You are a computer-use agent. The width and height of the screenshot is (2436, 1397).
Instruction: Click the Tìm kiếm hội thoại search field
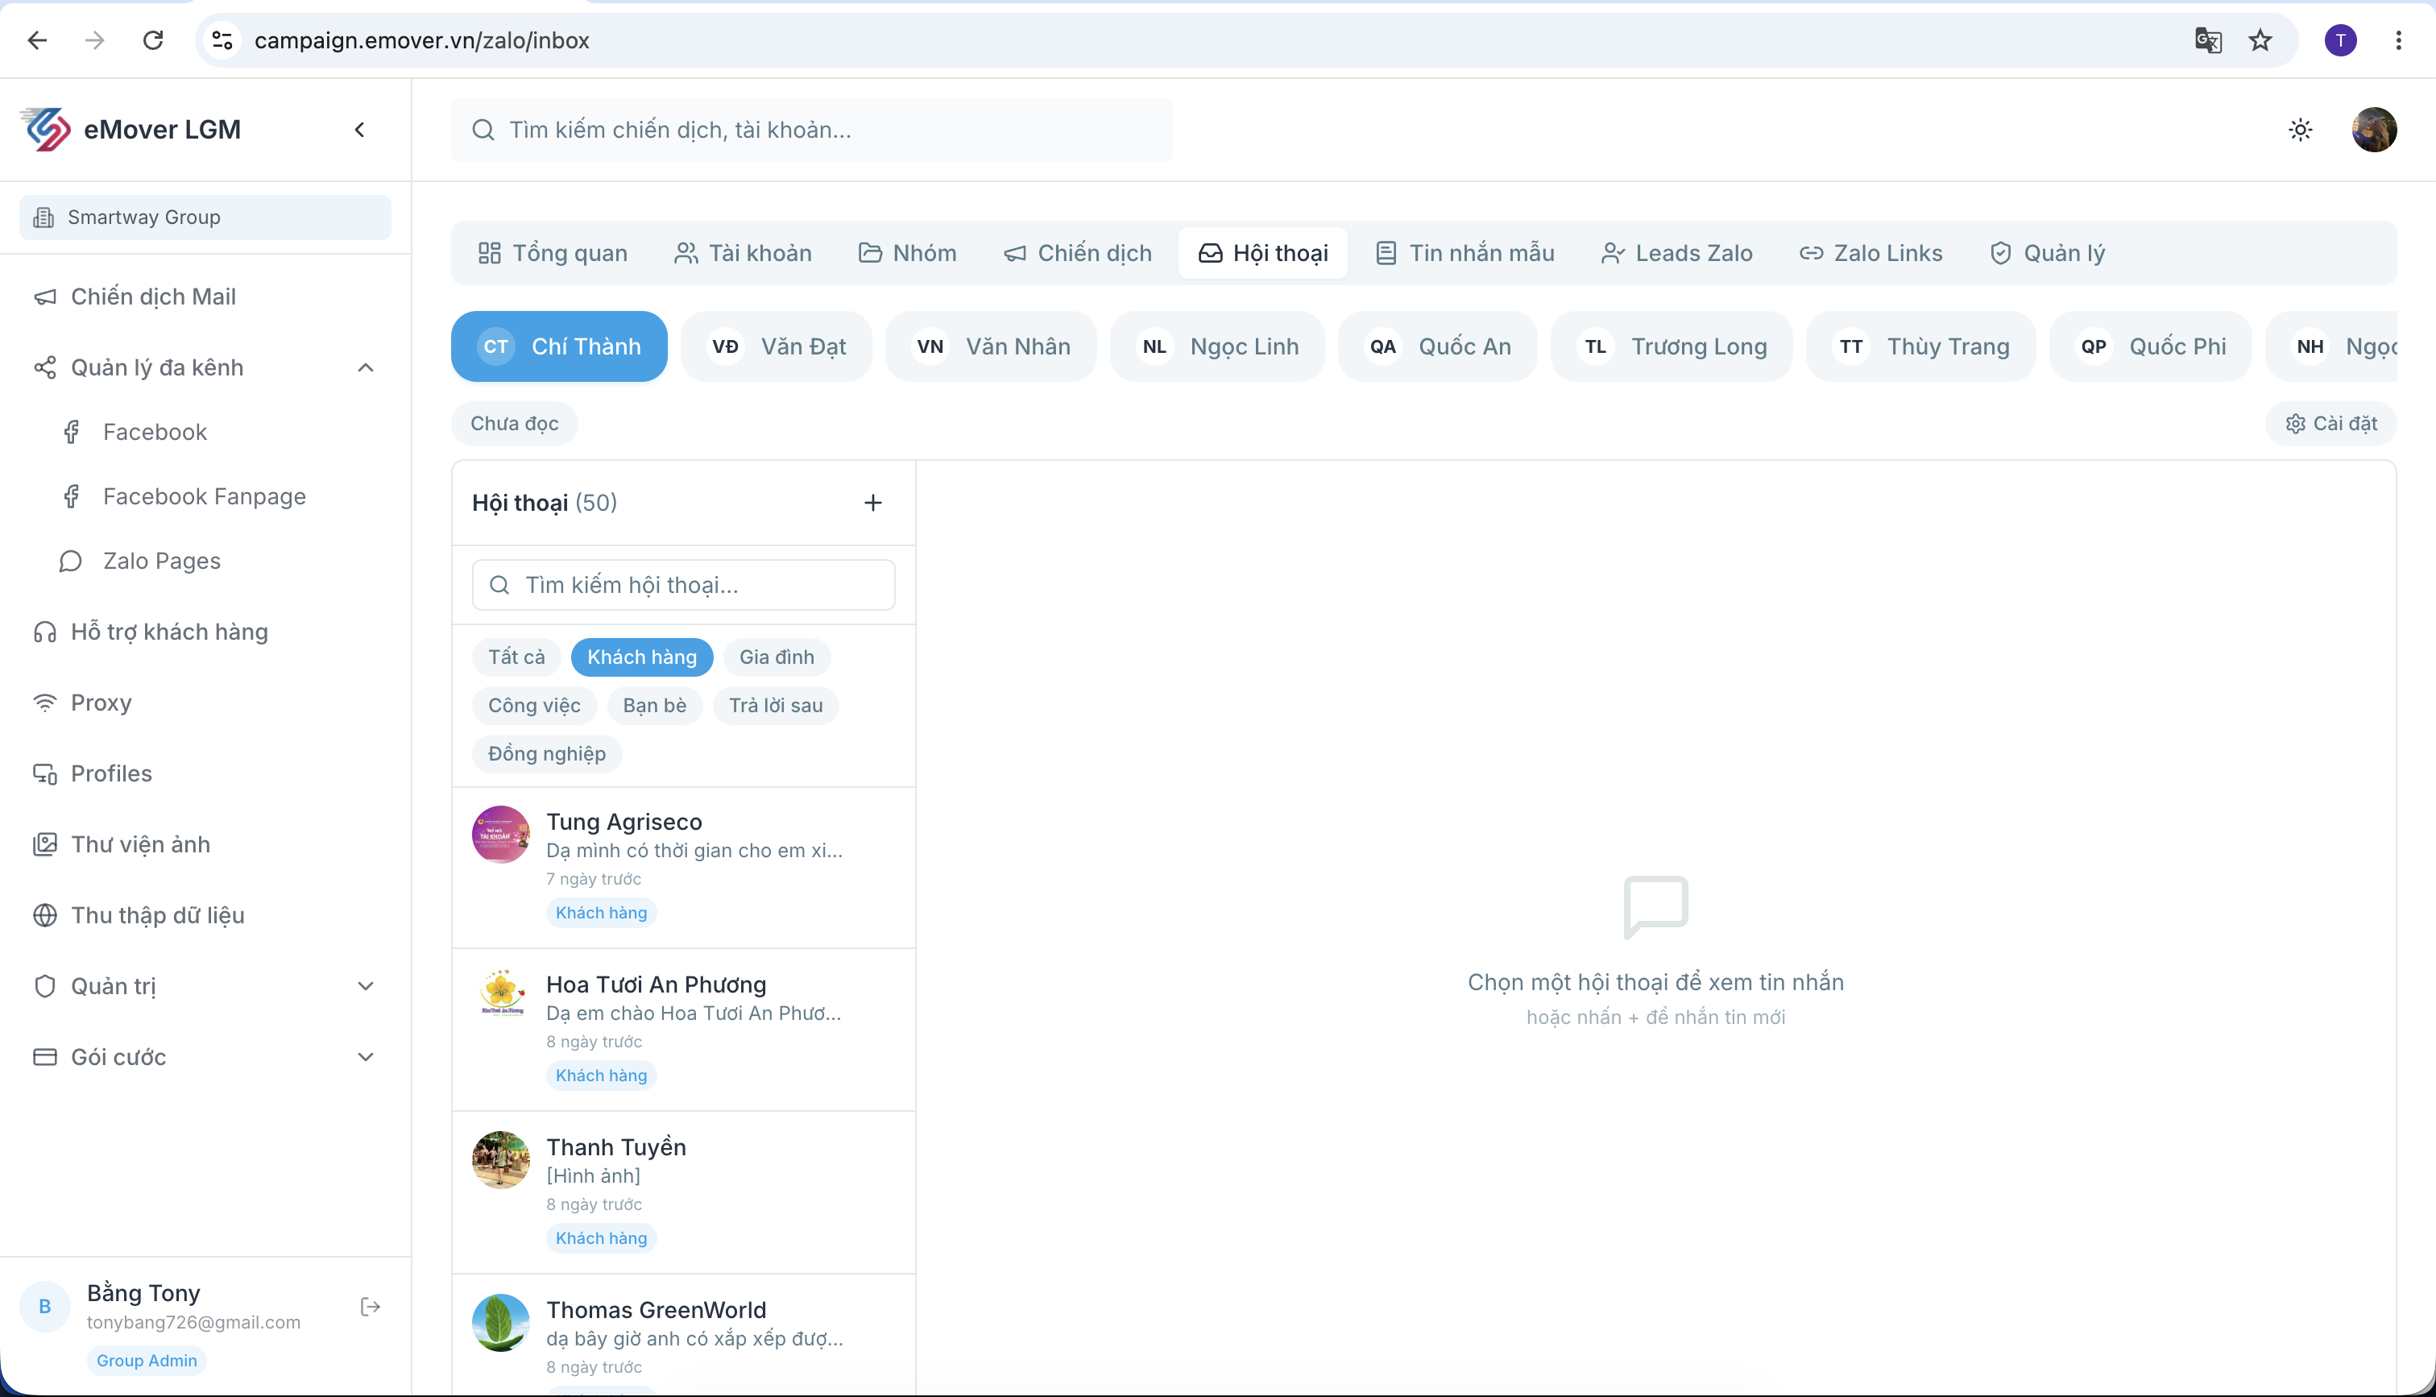(683, 585)
